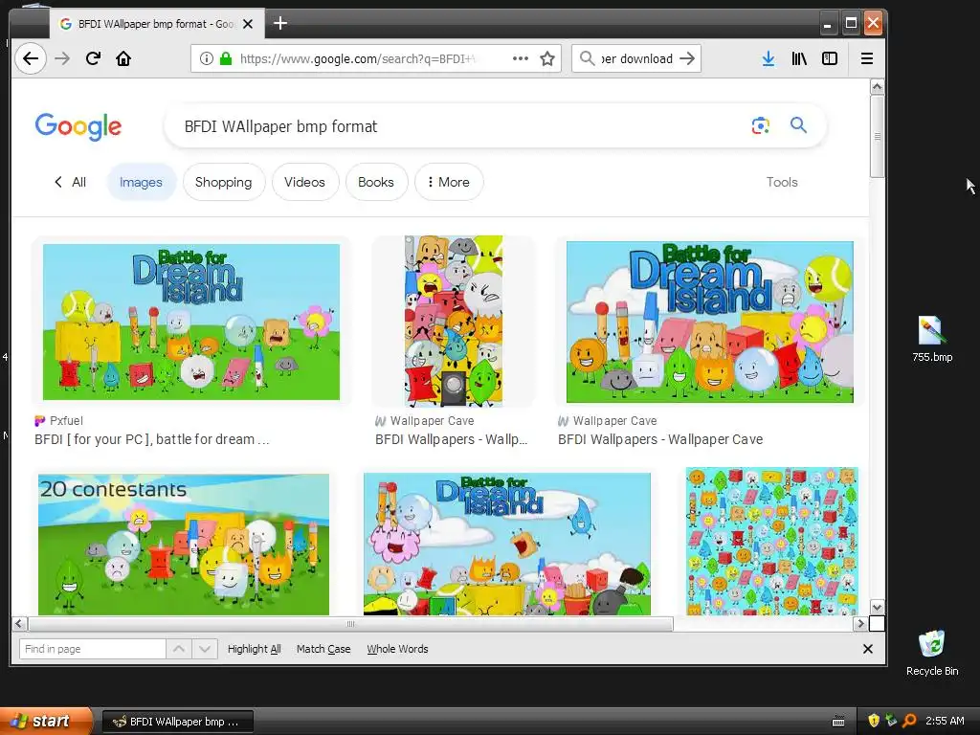
Task: Switch to Videos results
Action: click(304, 182)
